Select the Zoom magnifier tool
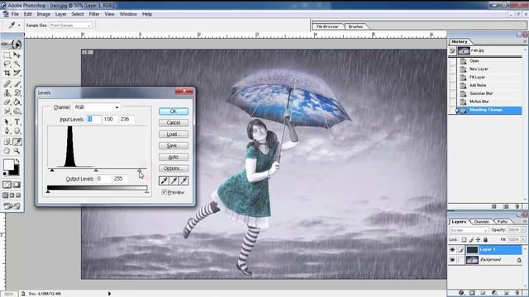 pyautogui.click(x=17, y=151)
